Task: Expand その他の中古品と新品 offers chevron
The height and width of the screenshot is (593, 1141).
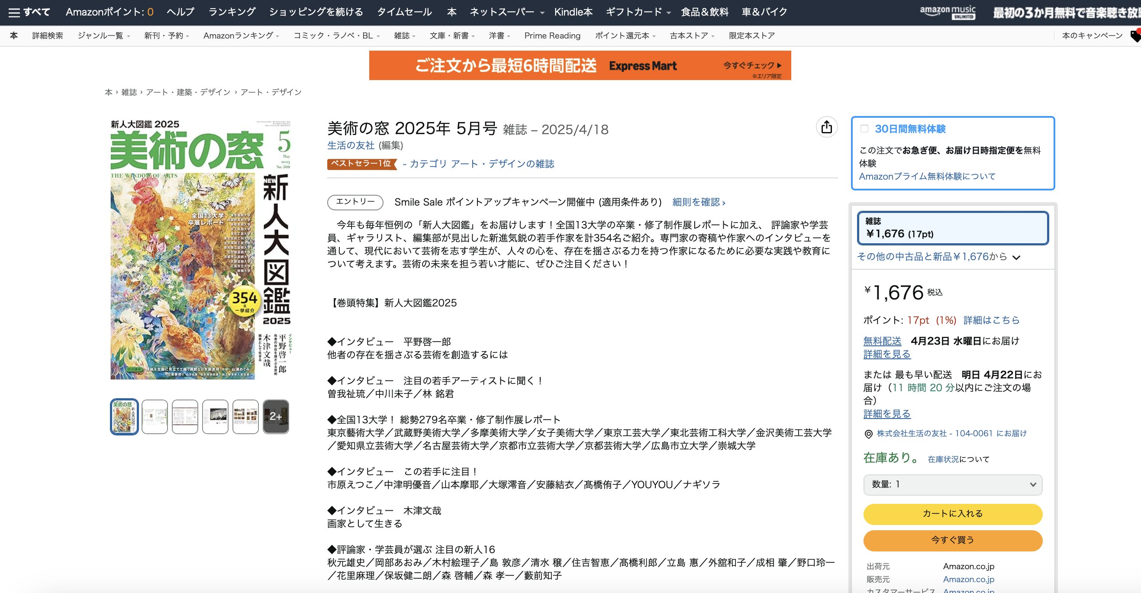Action: click(x=1016, y=257)
